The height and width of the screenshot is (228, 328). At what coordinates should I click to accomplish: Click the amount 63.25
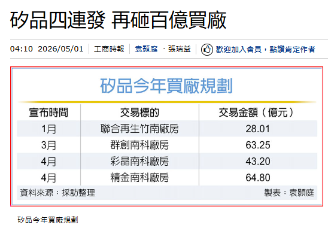(x=258, y=145)
